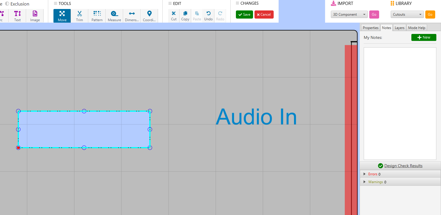Open Design Check Results link

tap(403, 166)
